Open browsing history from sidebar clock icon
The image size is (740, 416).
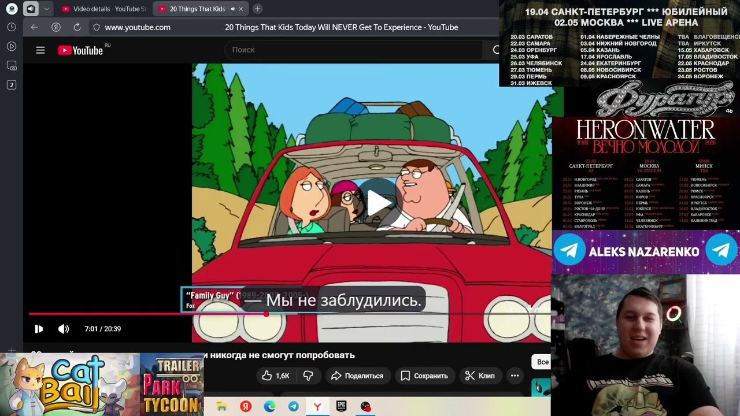pos(12,27)
